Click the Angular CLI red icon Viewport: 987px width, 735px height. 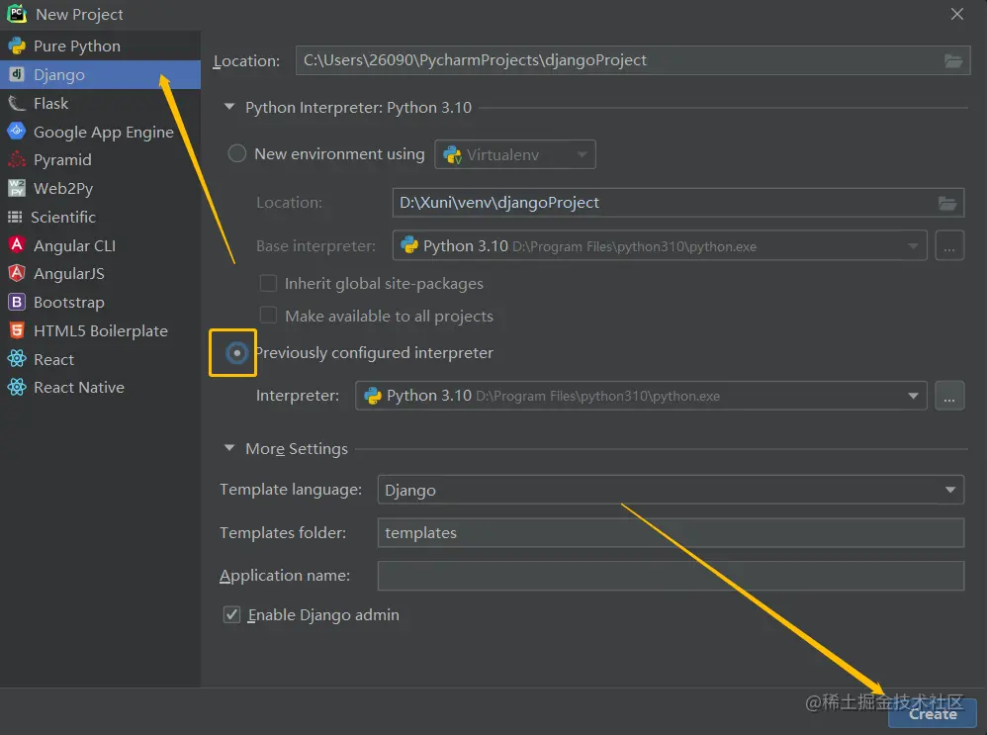17,245
